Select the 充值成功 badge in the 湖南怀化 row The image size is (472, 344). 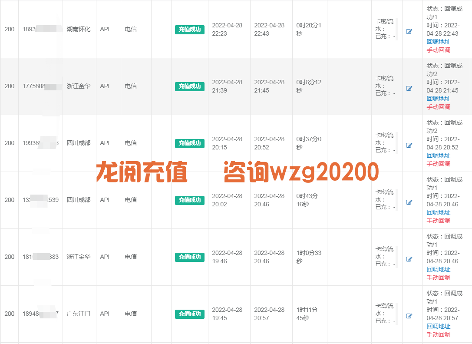pos(190,30)
